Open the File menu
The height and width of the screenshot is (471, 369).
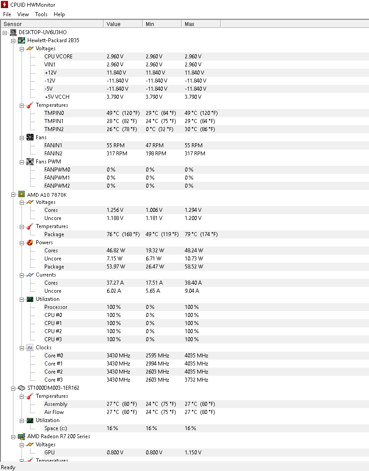pyautogui.click(x=7, y=14)
